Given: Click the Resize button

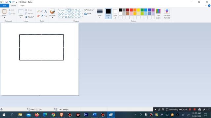Looking at the screenshot, I should point(29,13).
